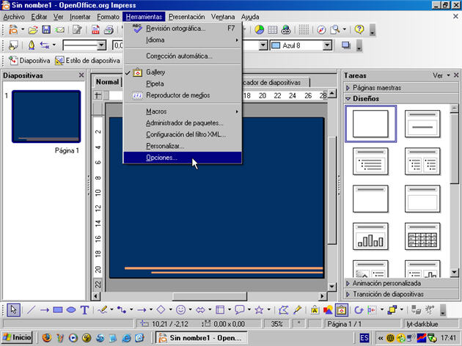The height and width of the screenshot is (346, 462).
Task: Click the star shapes icon
Action: tap(259, 310)
